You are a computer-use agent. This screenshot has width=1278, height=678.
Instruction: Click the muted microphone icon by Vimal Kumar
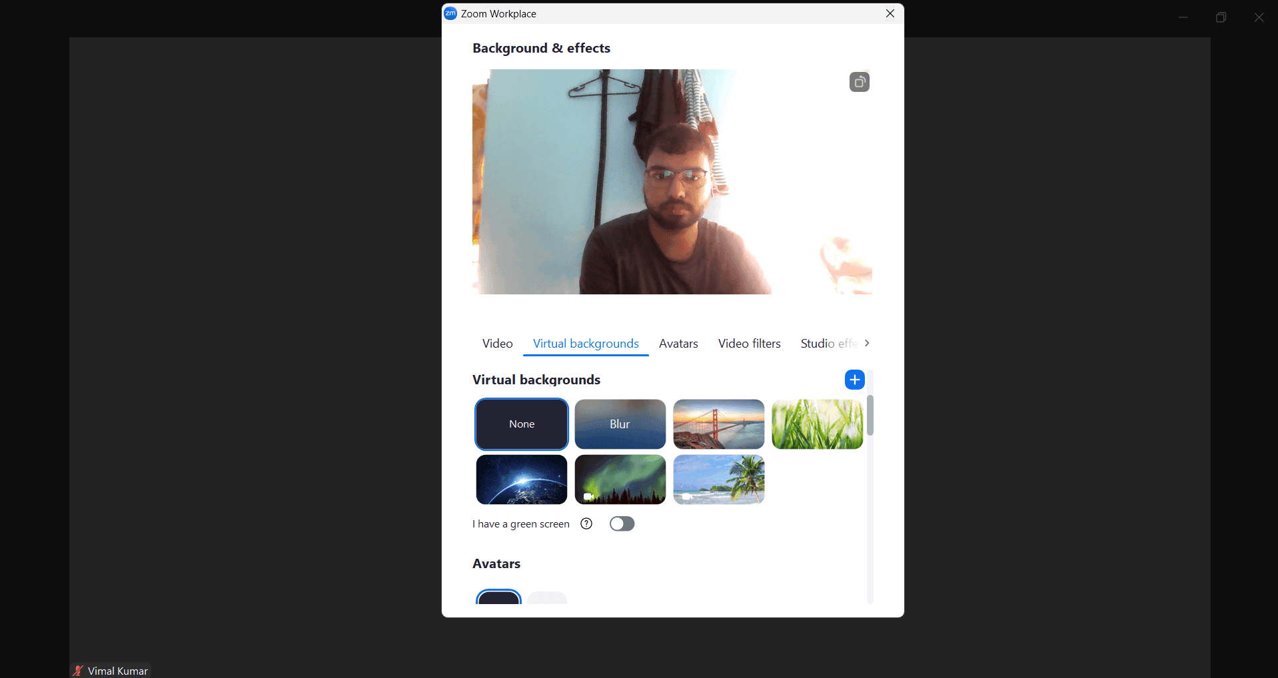(x=79, y=671)
